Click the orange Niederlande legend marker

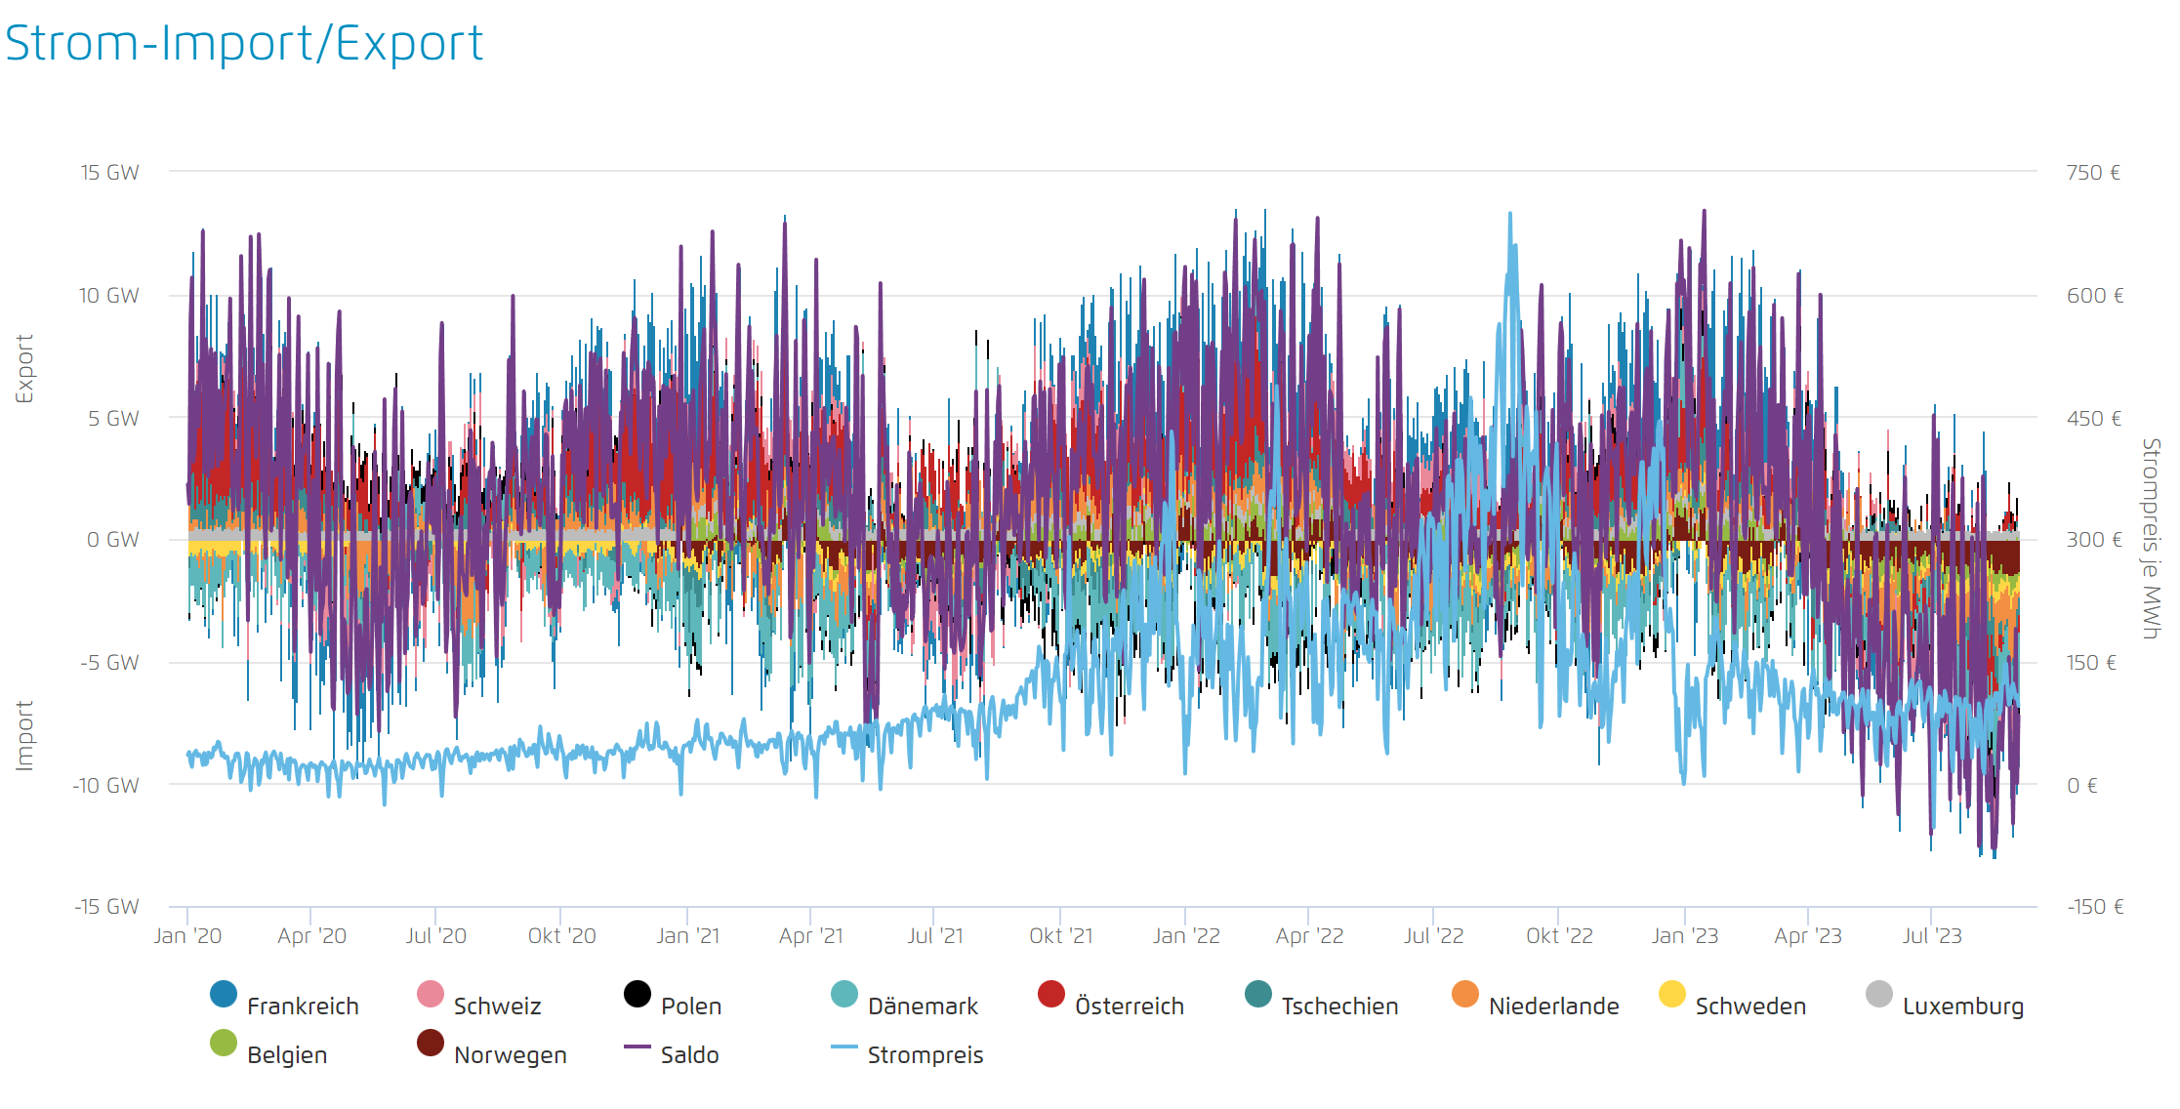pos(1465,995)
